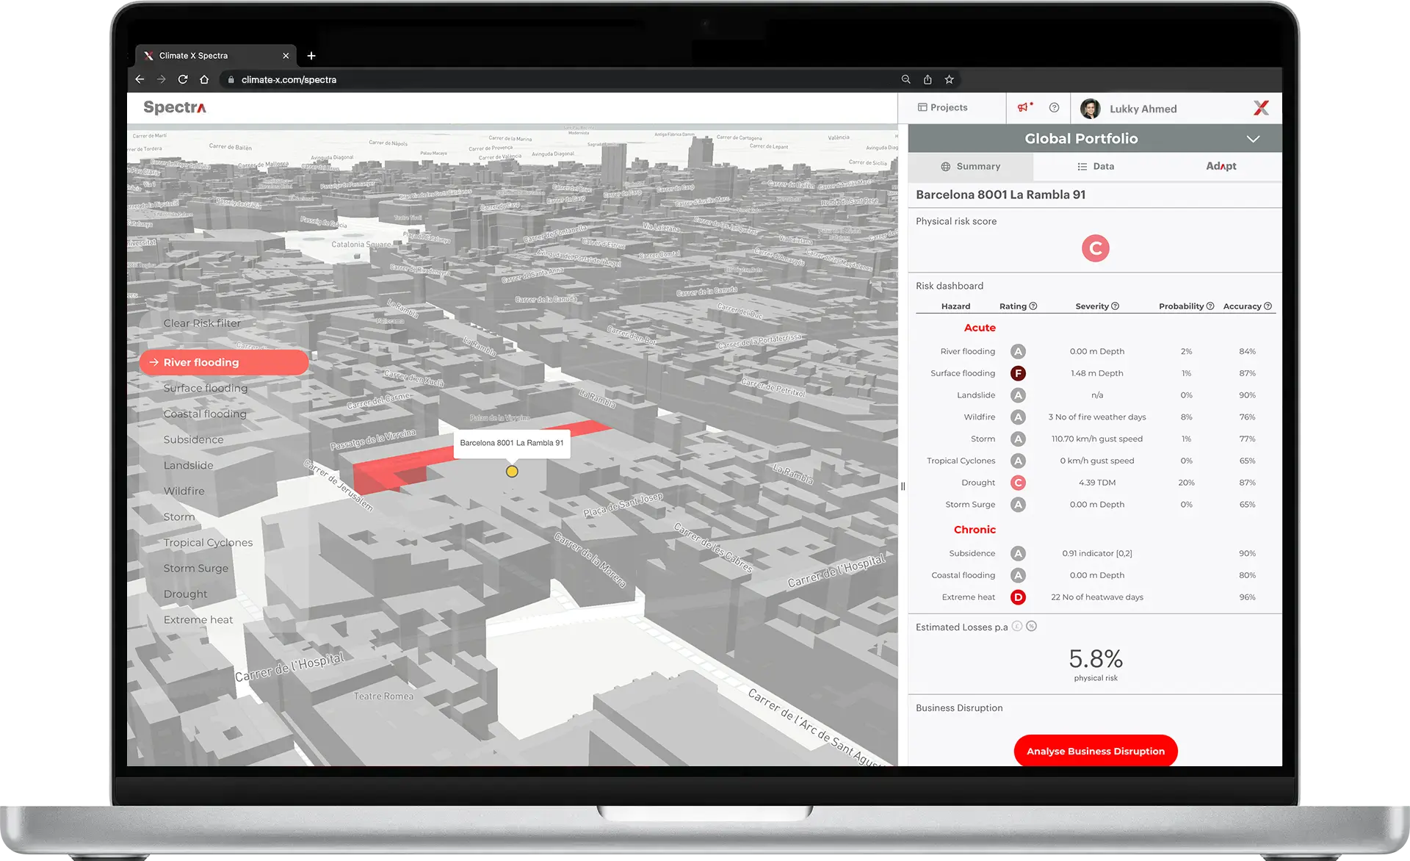Click Drought rating C badge

[x=1018, y=483]
